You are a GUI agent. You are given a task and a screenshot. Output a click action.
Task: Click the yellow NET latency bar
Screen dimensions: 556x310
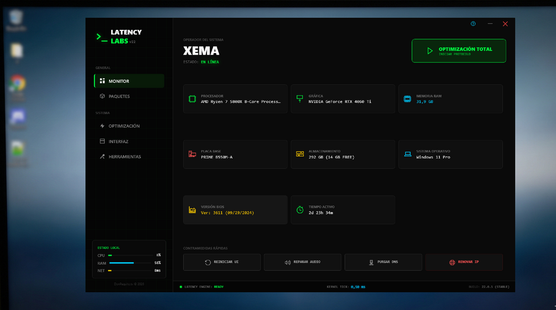click(130, 271)
